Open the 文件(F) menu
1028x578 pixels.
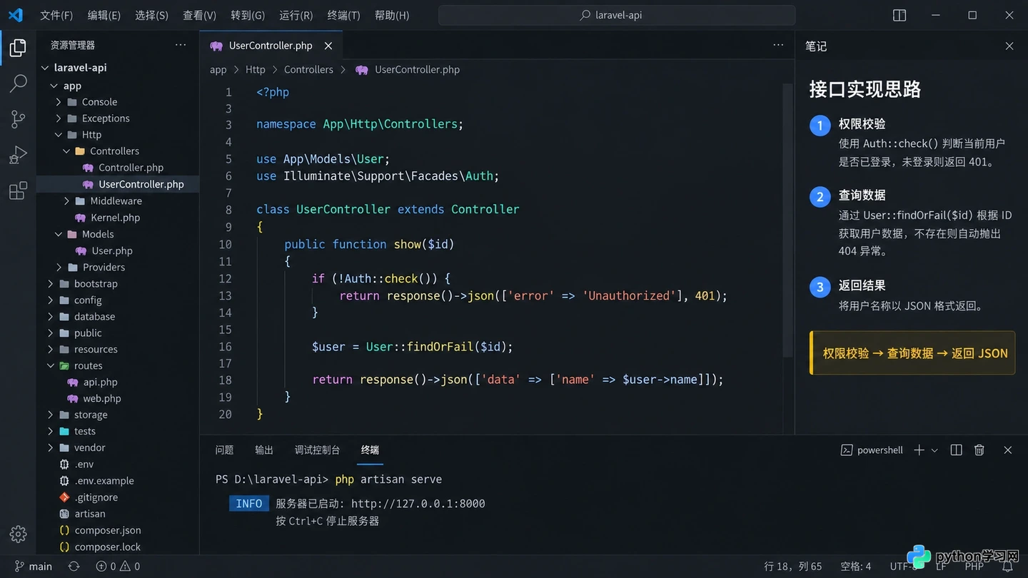(56, 15)
